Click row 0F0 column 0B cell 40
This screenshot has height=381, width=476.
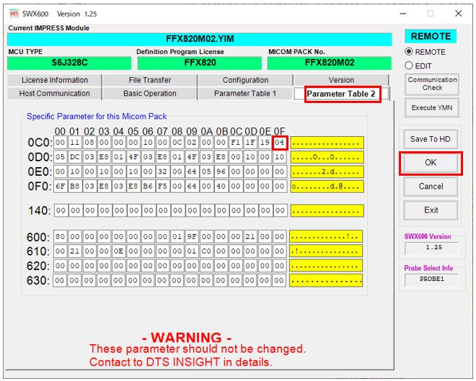(221, 186)
